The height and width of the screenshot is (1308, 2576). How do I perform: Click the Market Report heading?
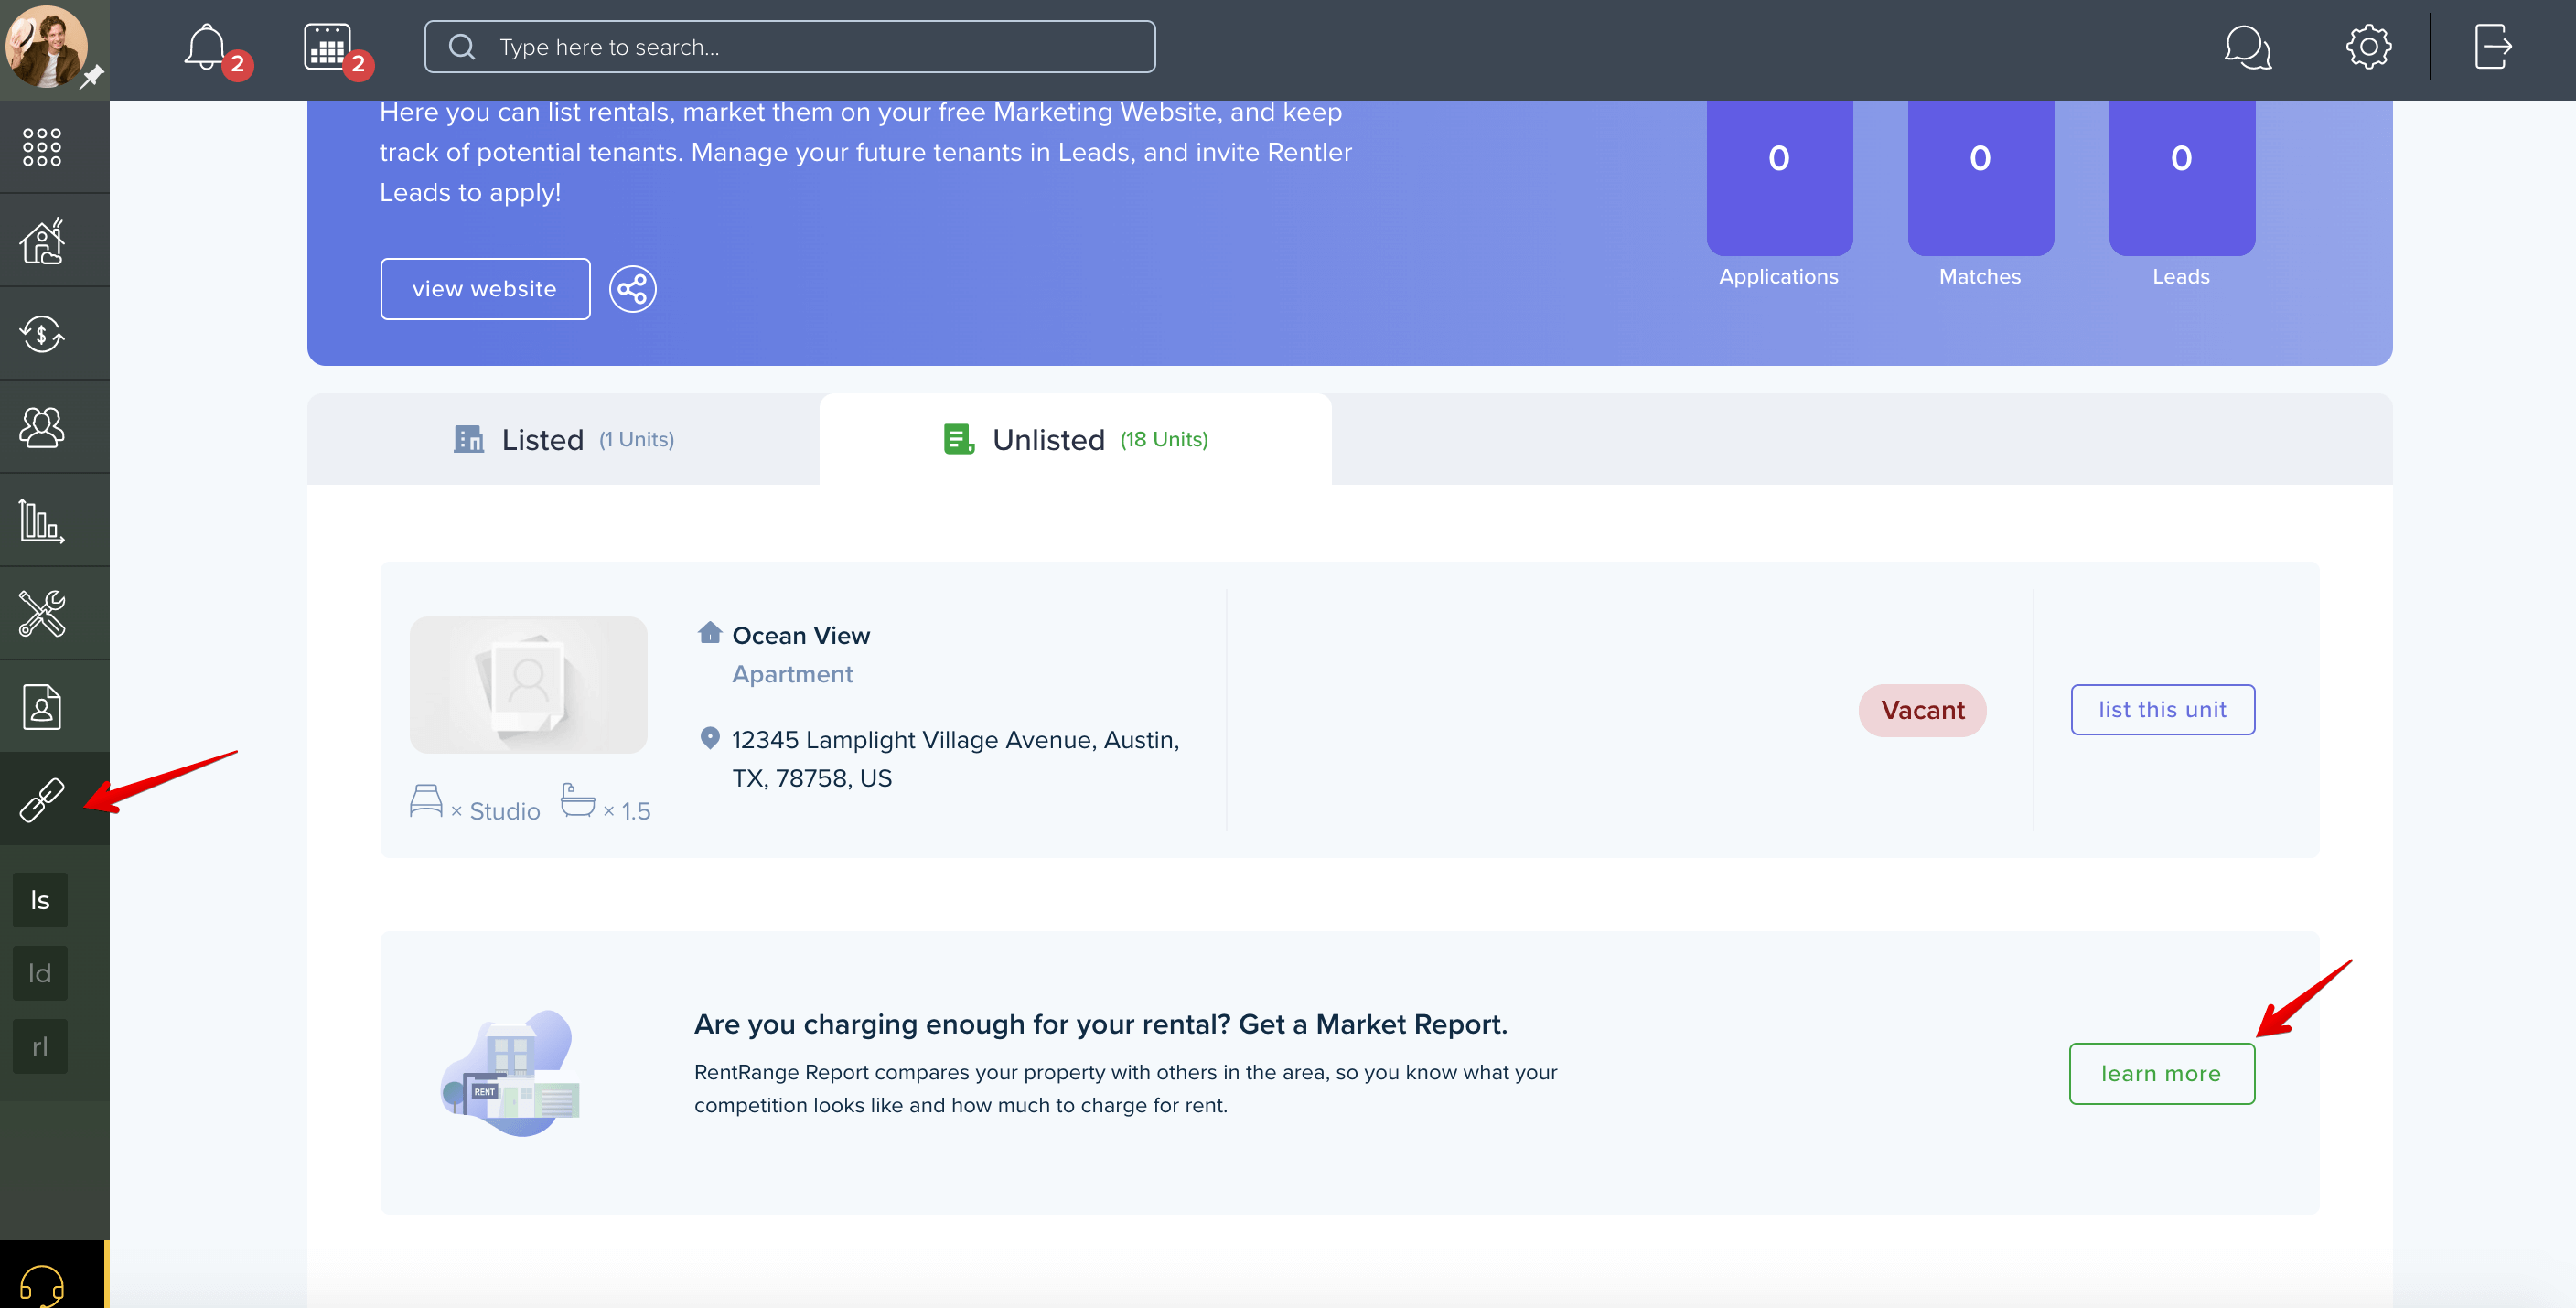1100,1025
